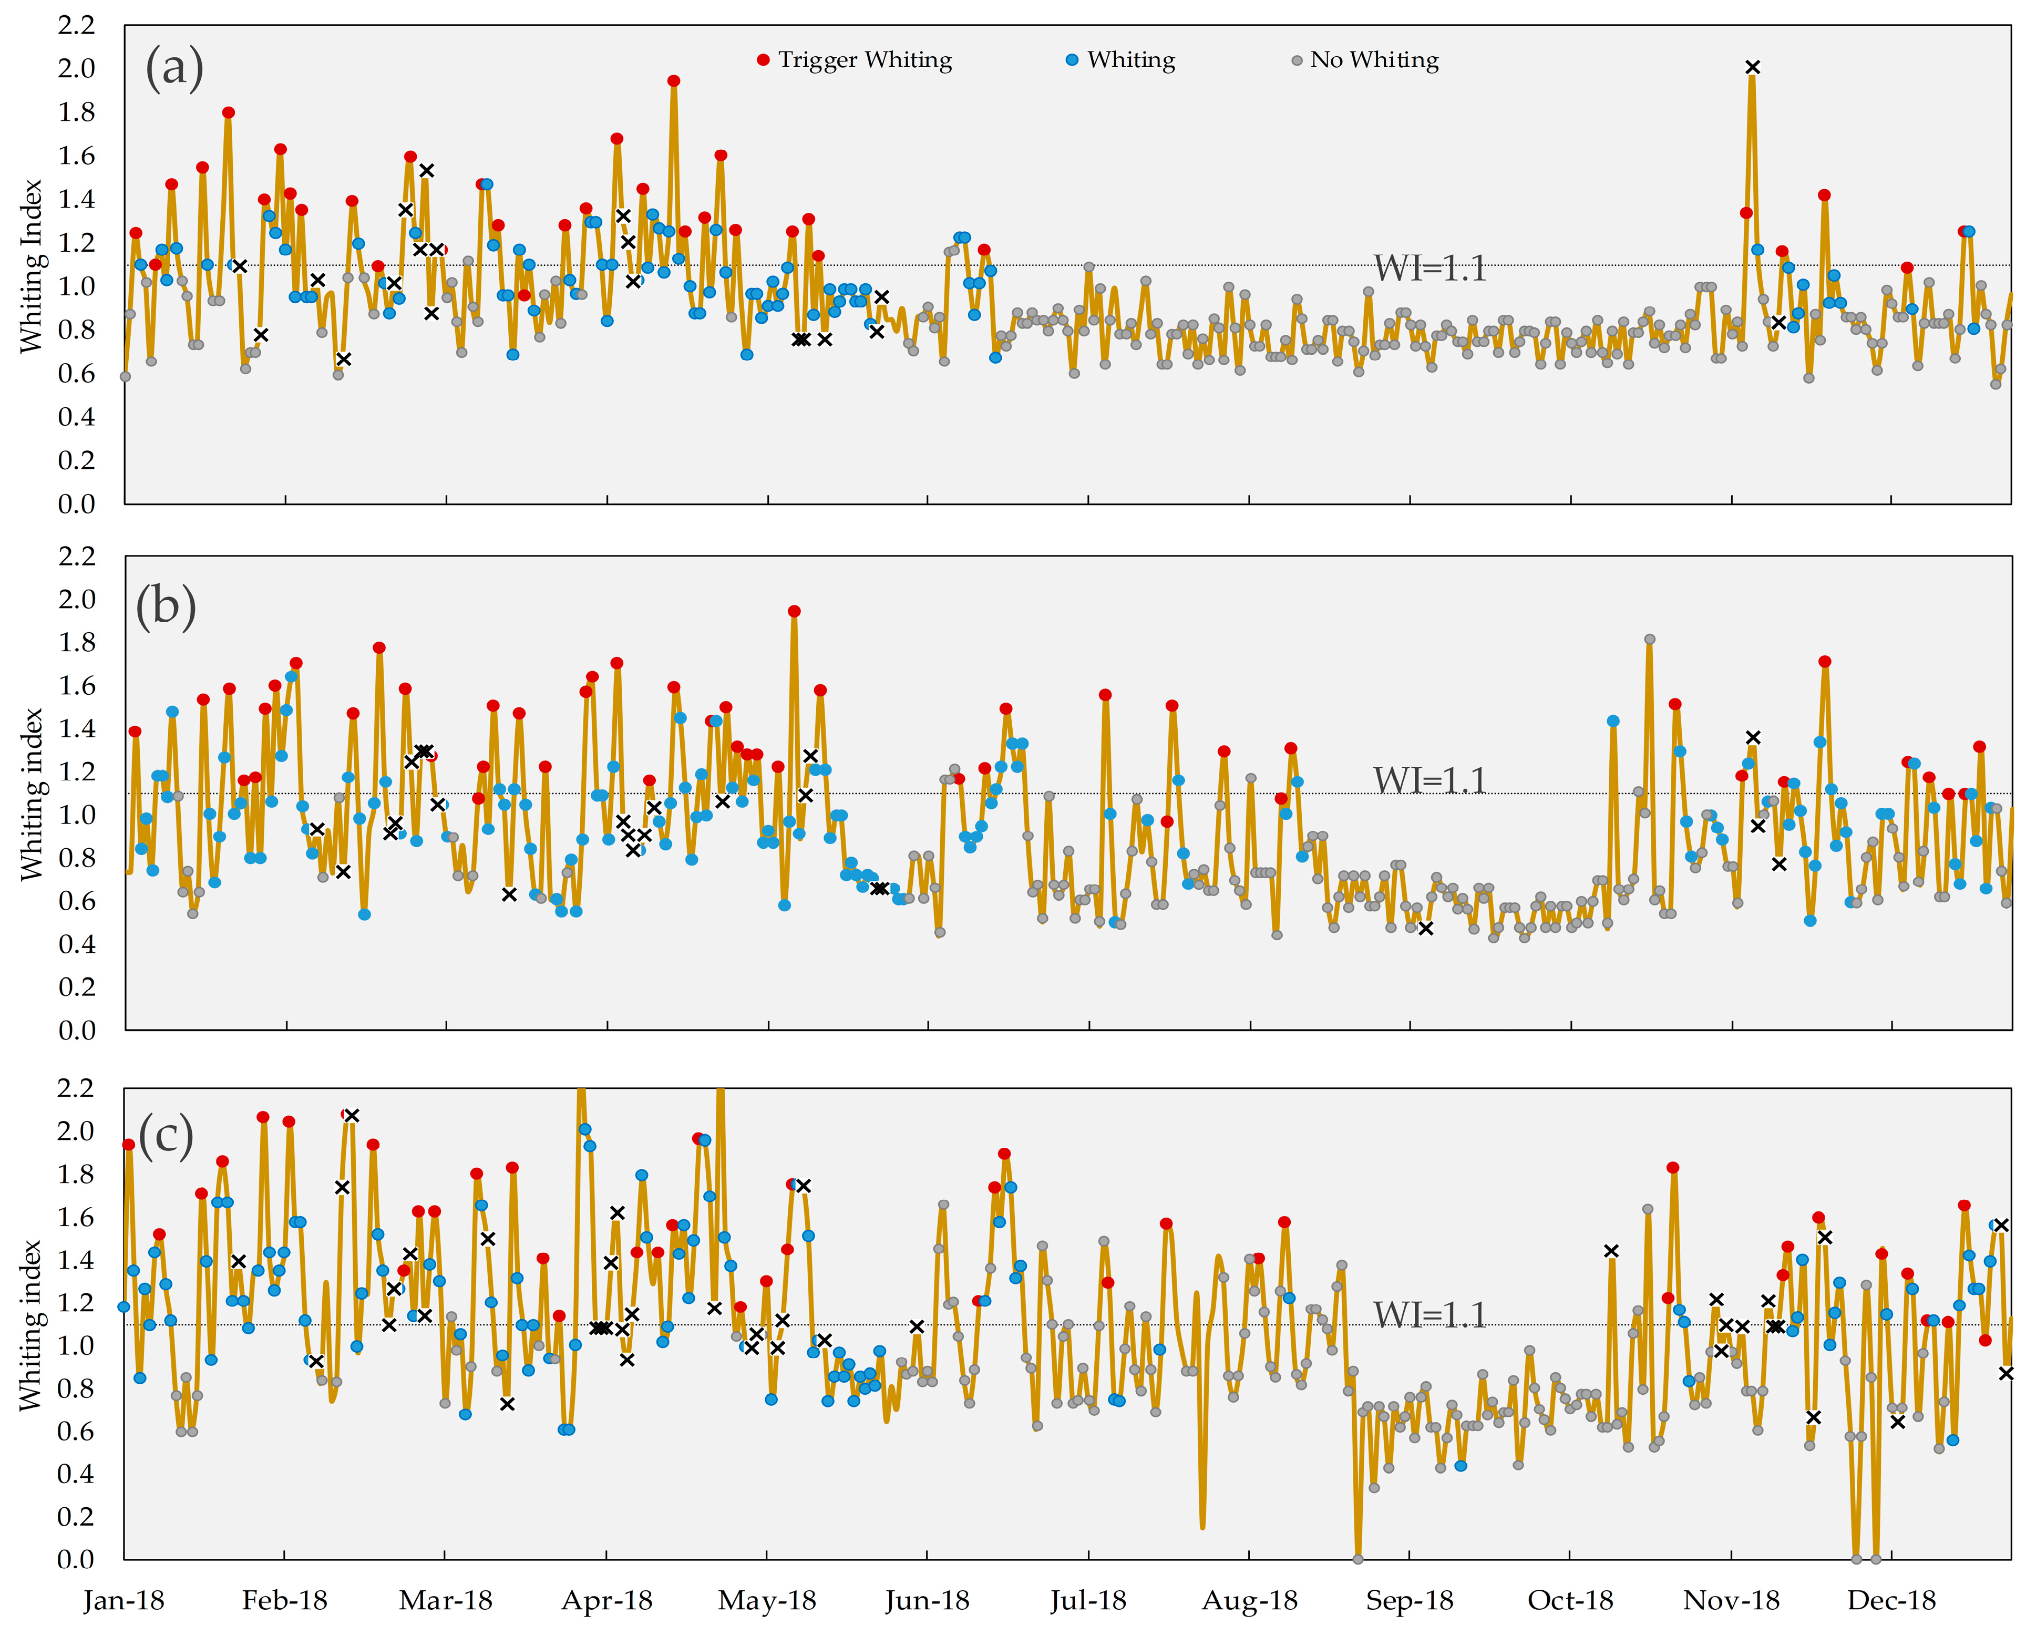Click the Mar-18 x-axis label
Image resolution: width=2026 pixels, height=1636 pixels.
(x=446, y=1600)
